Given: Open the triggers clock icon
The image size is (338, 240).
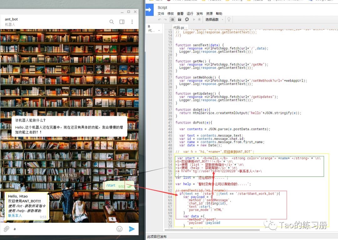Looking at the screenshot, I should (x=187, y=19).
